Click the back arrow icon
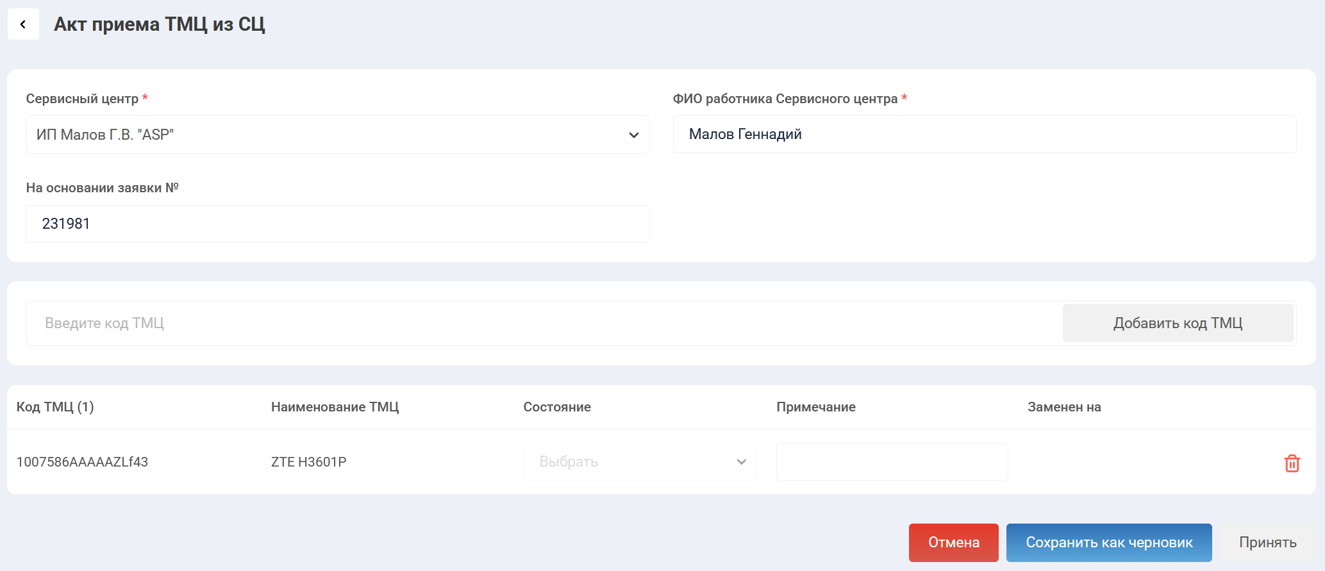1325x571 pixels. pos(23,24)
